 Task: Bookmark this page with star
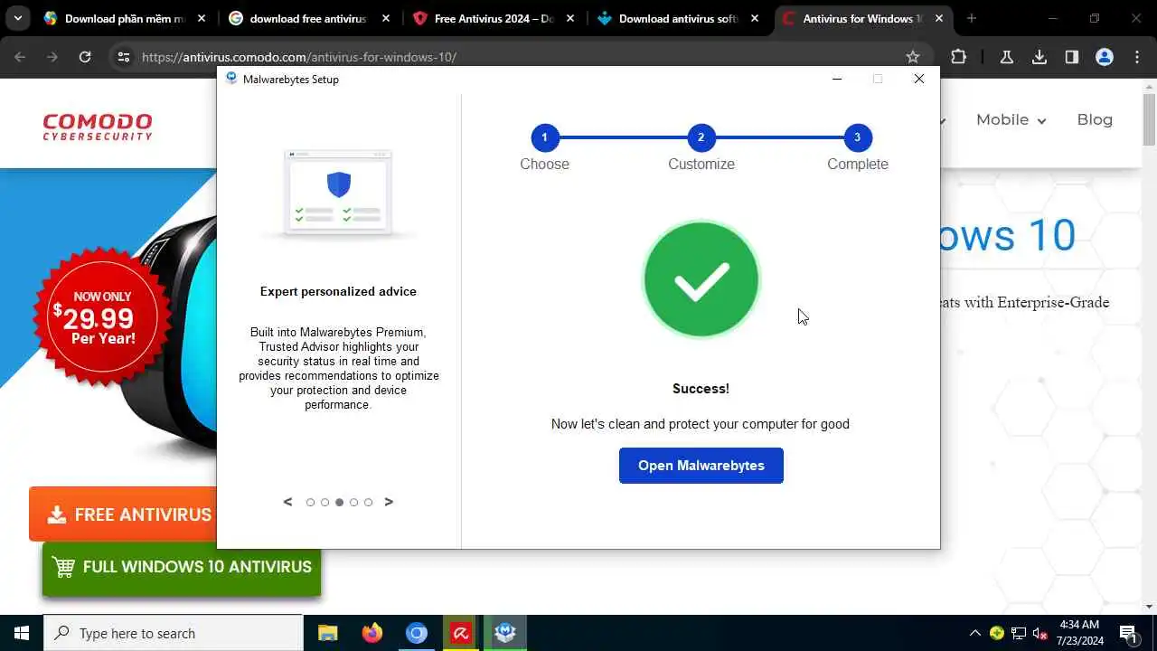click(913, 57)
